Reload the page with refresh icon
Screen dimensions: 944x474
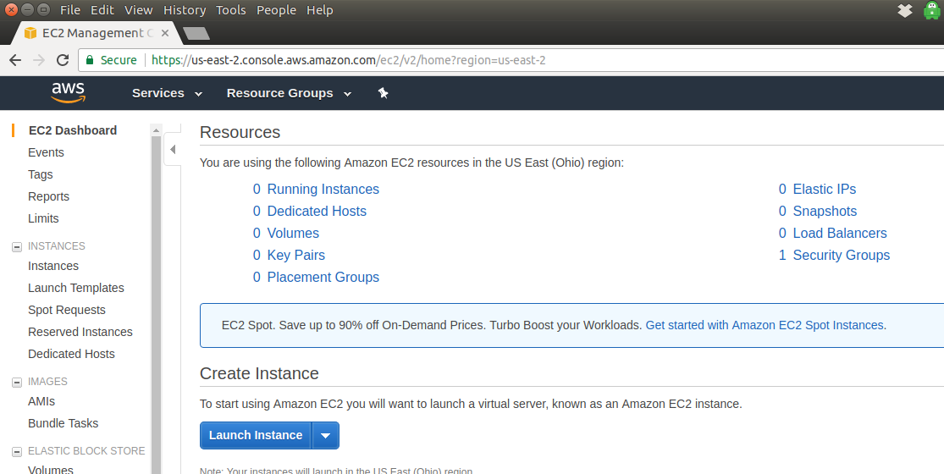[63, 60]
